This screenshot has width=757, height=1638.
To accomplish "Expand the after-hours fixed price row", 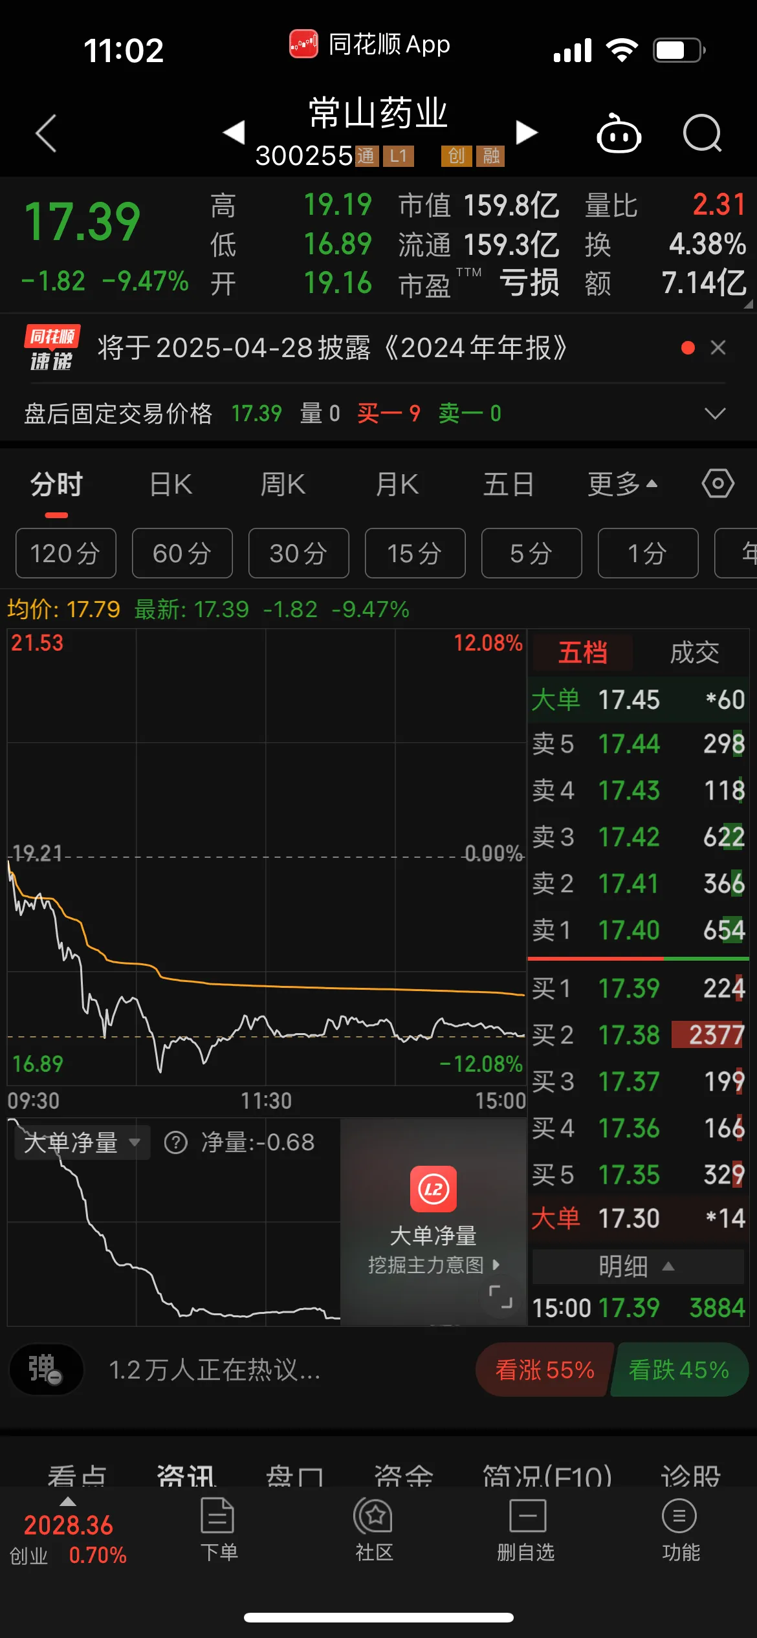I will click(715, 413).
